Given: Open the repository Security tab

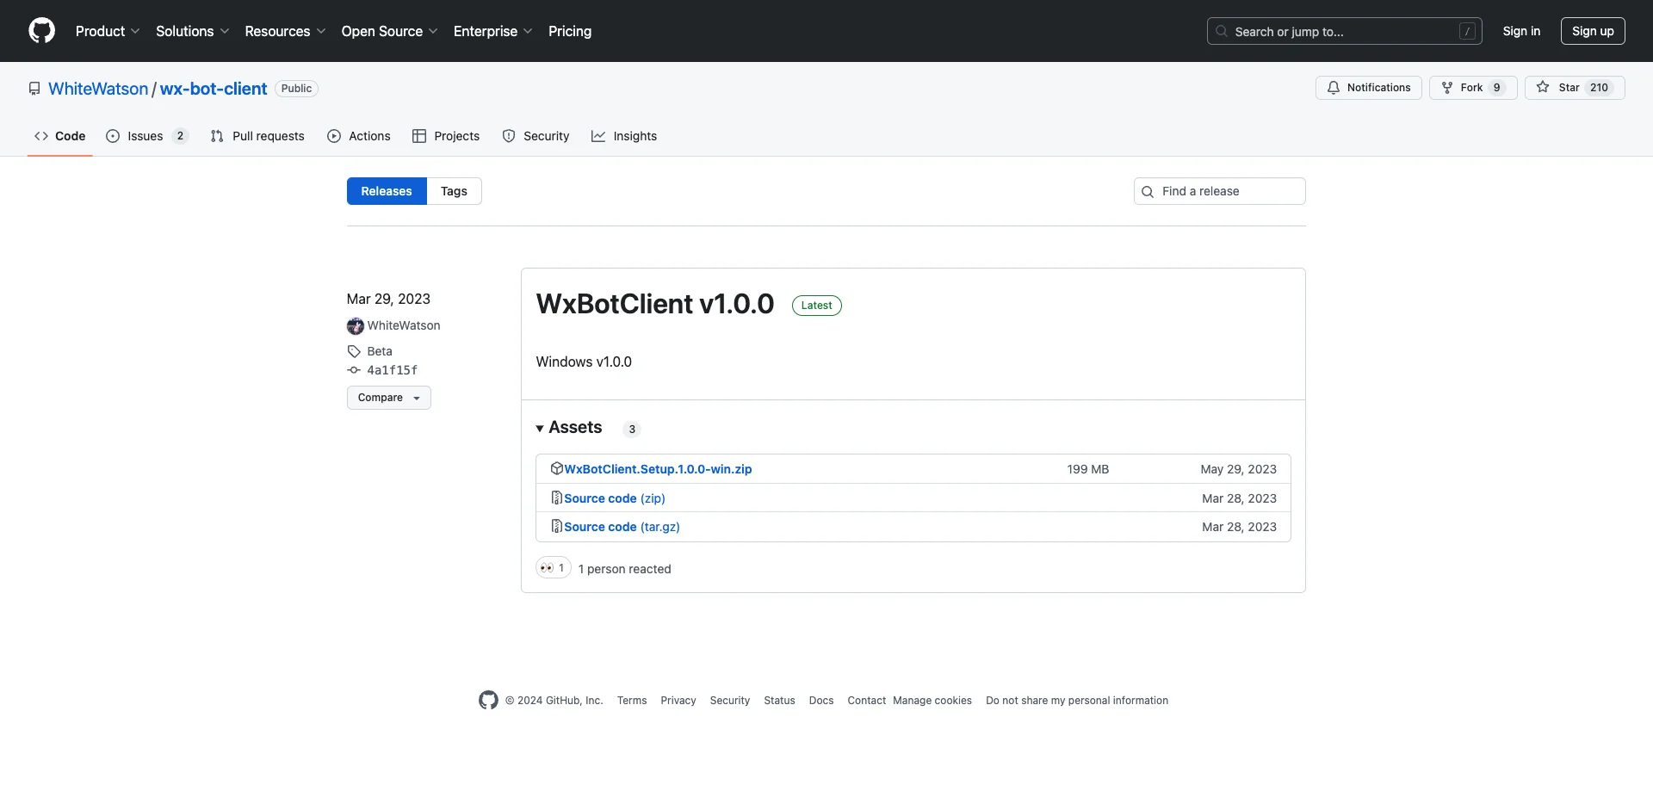Looking at the screenshot, I should 536,136.
